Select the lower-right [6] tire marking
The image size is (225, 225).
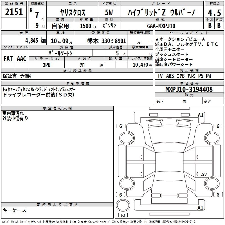(x=218, y=195)
